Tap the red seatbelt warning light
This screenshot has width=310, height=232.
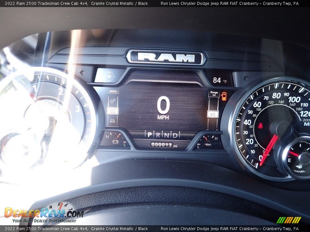pos(261,126)
